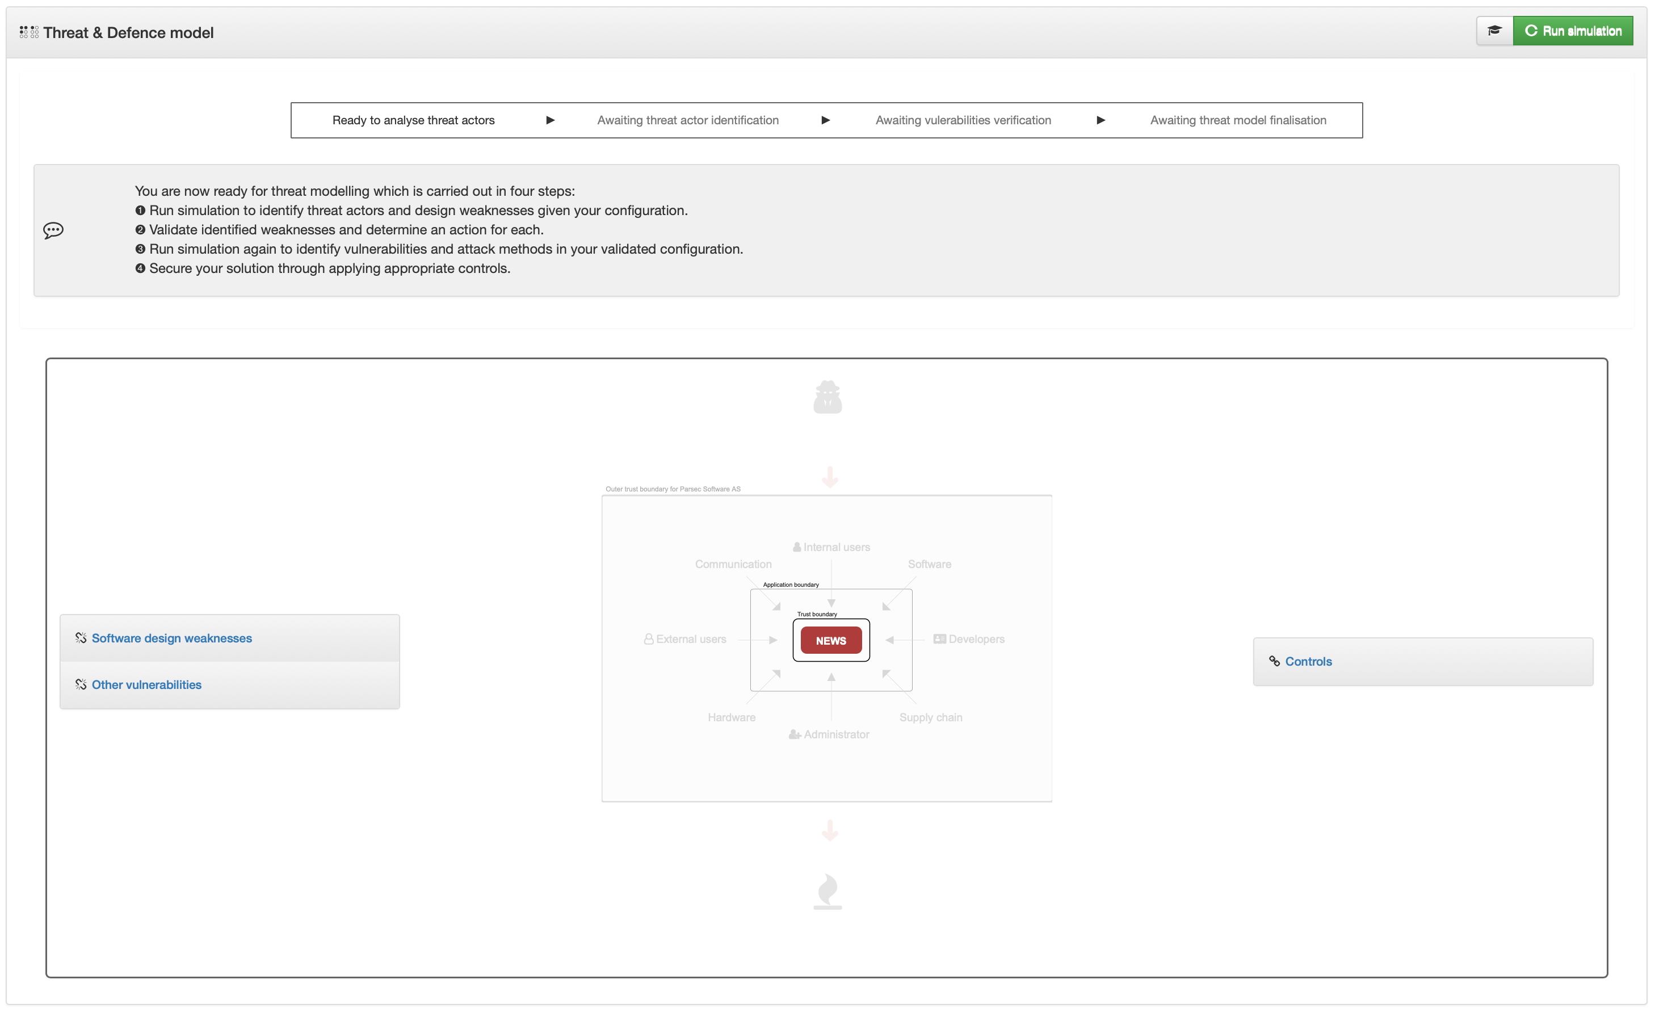Image resolution: width=1655 pixels, height=1009 pixels.
Task: Select Awaiting vulnerabilities verification step
Action: pyautogui.click(x=963, y=120)
